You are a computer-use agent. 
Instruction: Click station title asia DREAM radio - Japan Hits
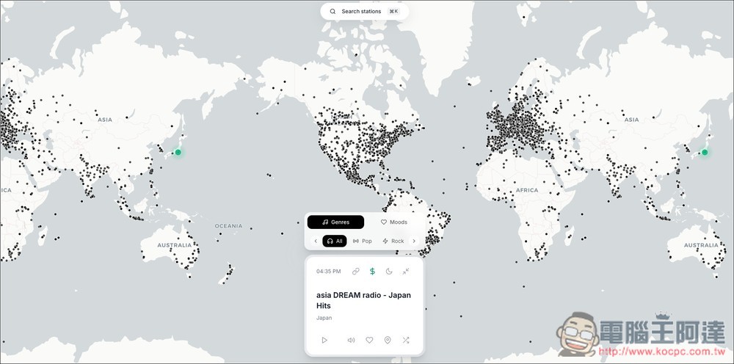click(364, 300)
